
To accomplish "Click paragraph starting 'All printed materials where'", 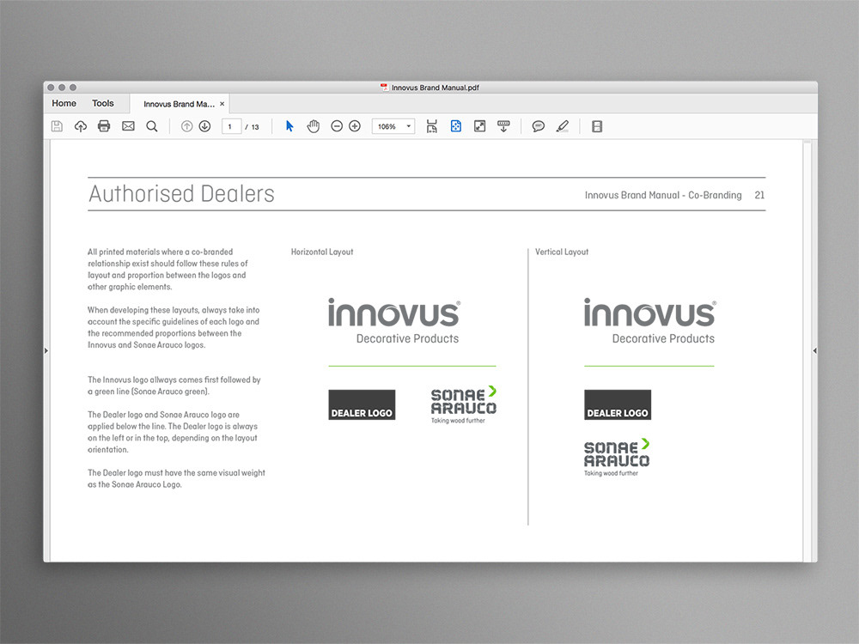I will 168,270.
